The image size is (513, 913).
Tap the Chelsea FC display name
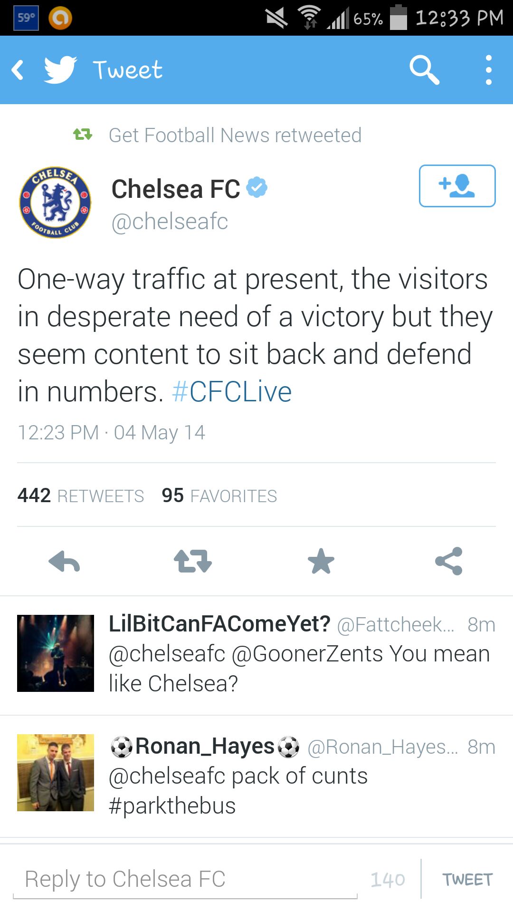[176, 189]
